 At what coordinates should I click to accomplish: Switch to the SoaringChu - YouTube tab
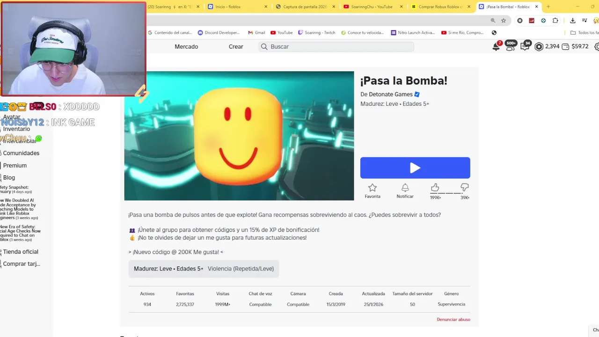[373, 7]
